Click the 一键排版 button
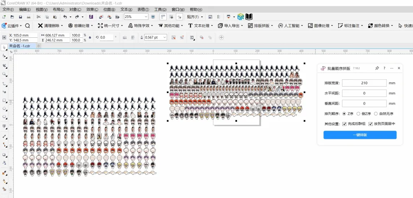413x198 pixels. pos(360,135)
